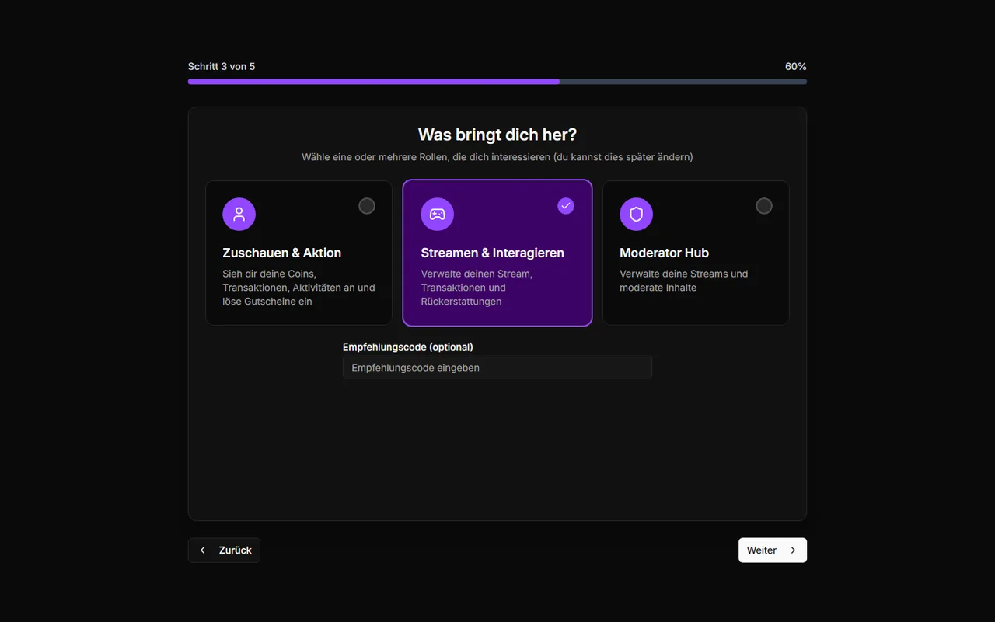Go back with the Zurück button

[224, 550]
